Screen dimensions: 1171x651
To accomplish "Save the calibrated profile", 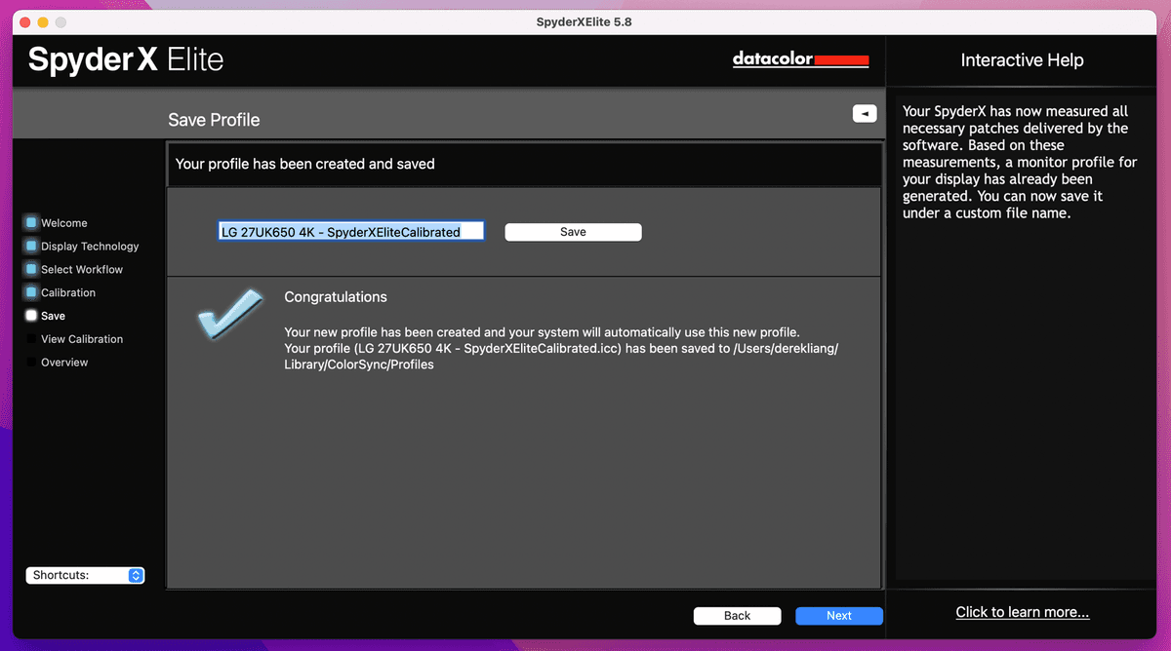I will (573, 232).
